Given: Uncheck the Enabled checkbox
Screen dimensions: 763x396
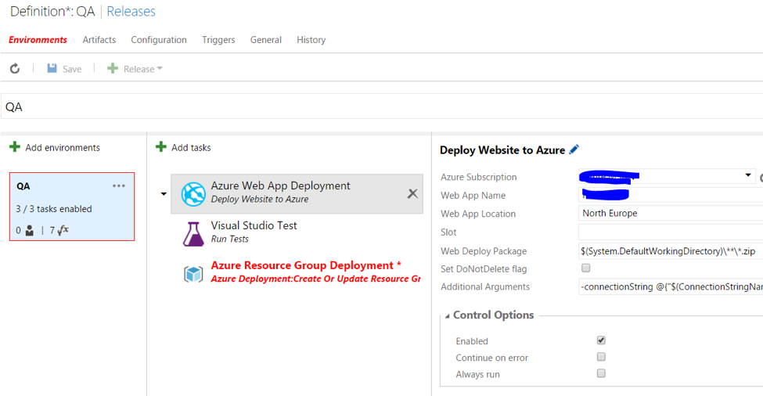Looking at the screenshot, I should tap(601, 340).
